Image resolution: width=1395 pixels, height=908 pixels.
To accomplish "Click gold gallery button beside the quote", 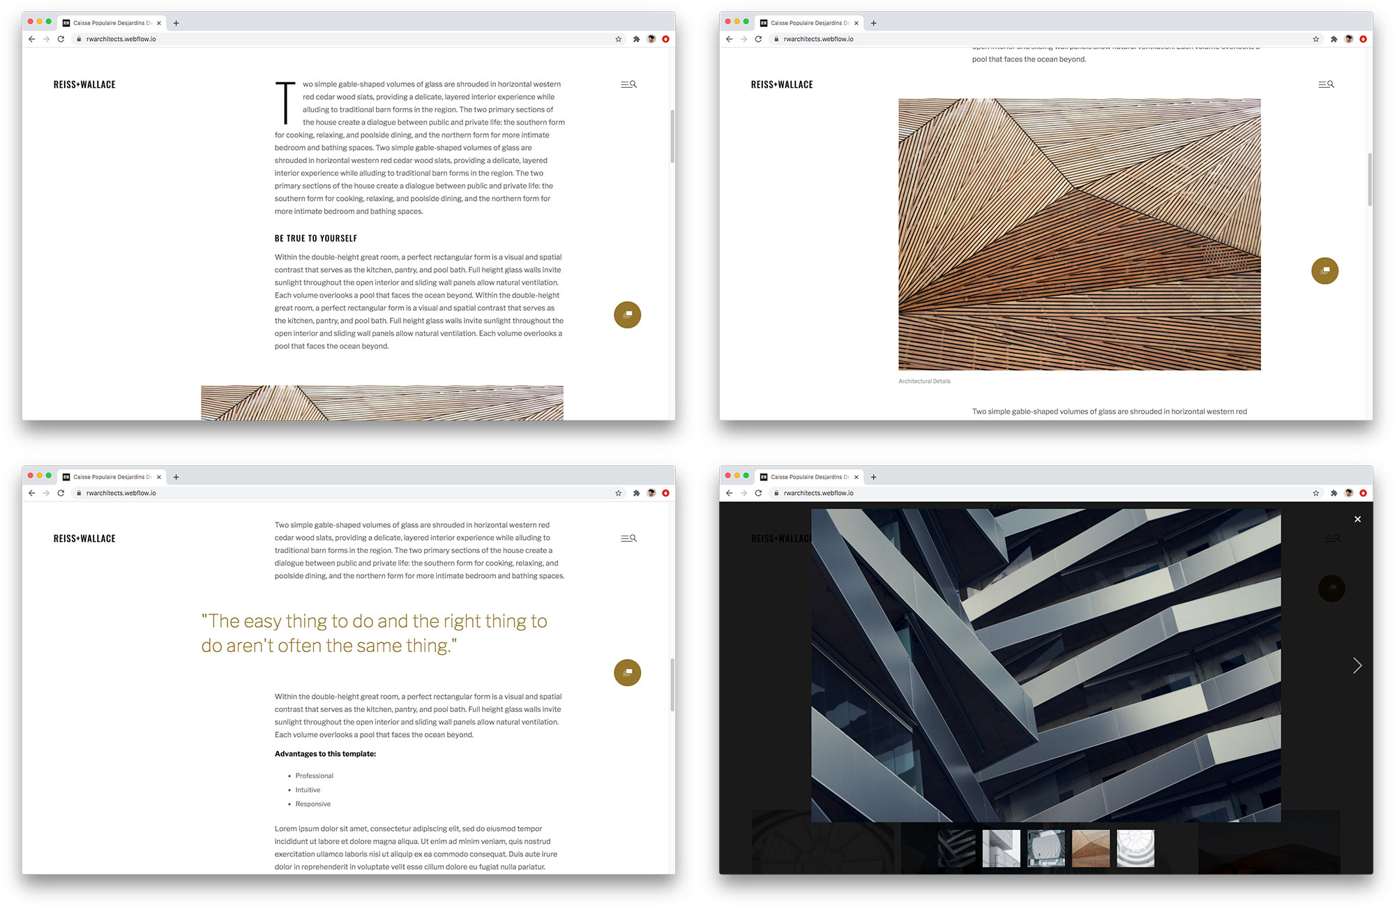I will tap(627, 672).
